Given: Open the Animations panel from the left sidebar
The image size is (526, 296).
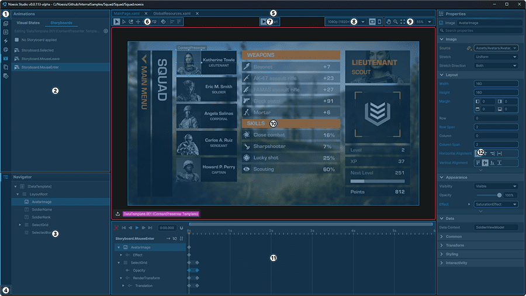Looking at the screenshot, I should pos(6,58).
